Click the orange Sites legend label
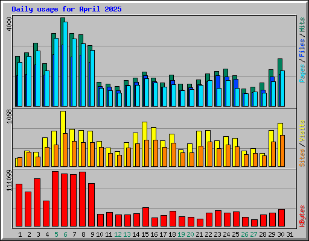 (302, 158)
